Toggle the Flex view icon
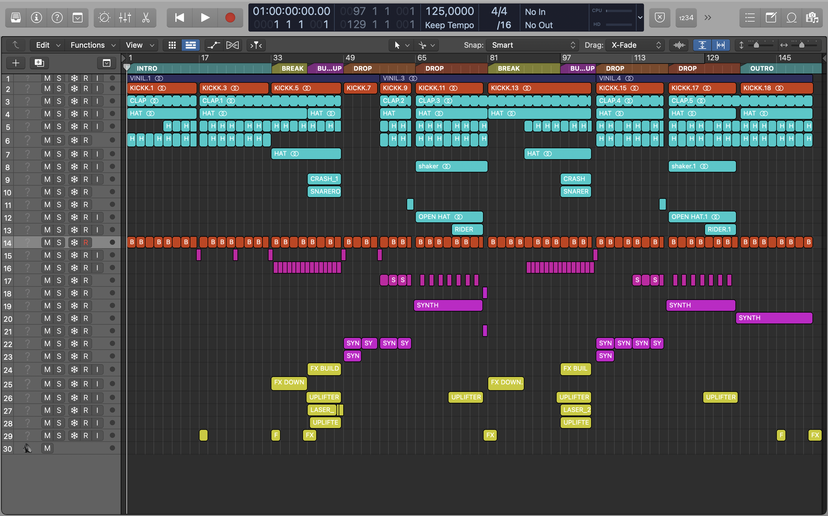 tap(233, 45)
